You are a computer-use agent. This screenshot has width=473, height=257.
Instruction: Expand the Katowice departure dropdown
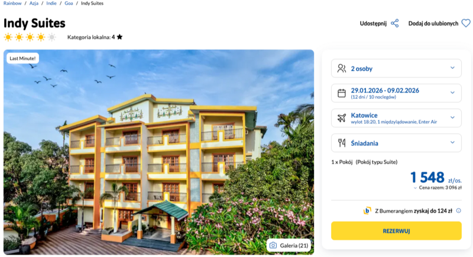click(x=452, y=118)
